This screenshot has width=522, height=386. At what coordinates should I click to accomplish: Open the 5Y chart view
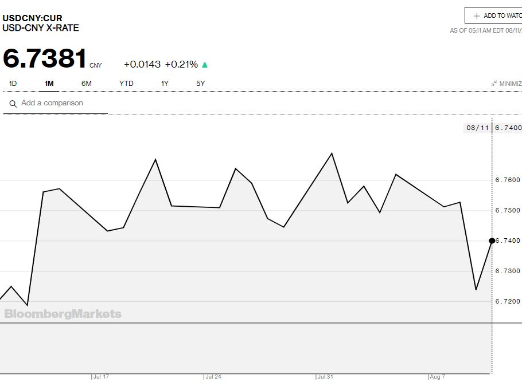[x=200, y=84]
